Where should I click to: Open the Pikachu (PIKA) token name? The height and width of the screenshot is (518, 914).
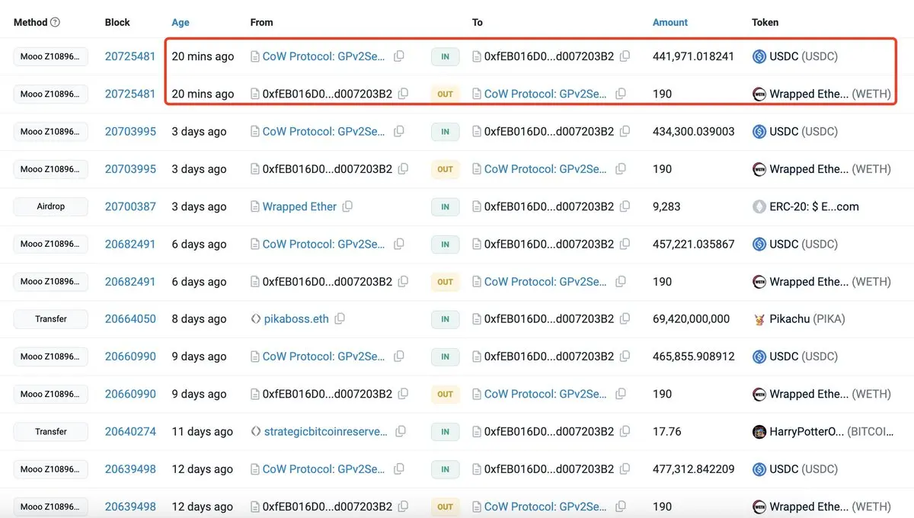click(807, 318)
